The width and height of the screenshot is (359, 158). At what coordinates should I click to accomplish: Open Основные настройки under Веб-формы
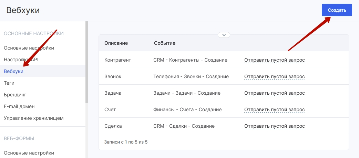click(x=29, y=153)
